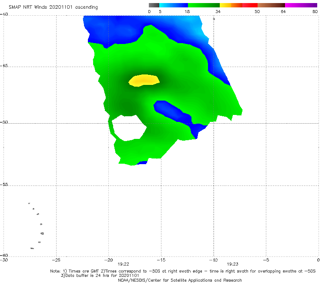Image resolution: width=322 pixels, height=283 pixels.
Task: Click the note line beginning 'Note: 1) Times are GMT'
Action: (x=183, y=271)
